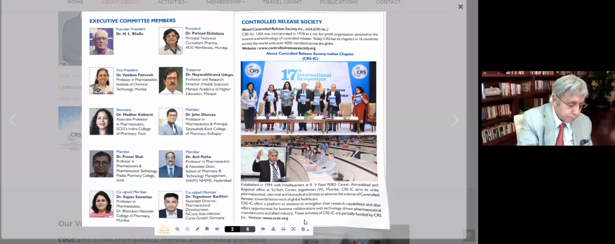Click Dr. Yogeshwar Bachhav's photo
615x244 pixels.
click(171, 205)
